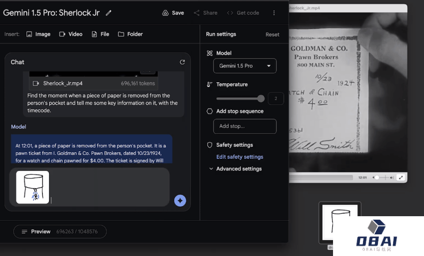
Task: Insert a File
Action: tap(100, 34)
